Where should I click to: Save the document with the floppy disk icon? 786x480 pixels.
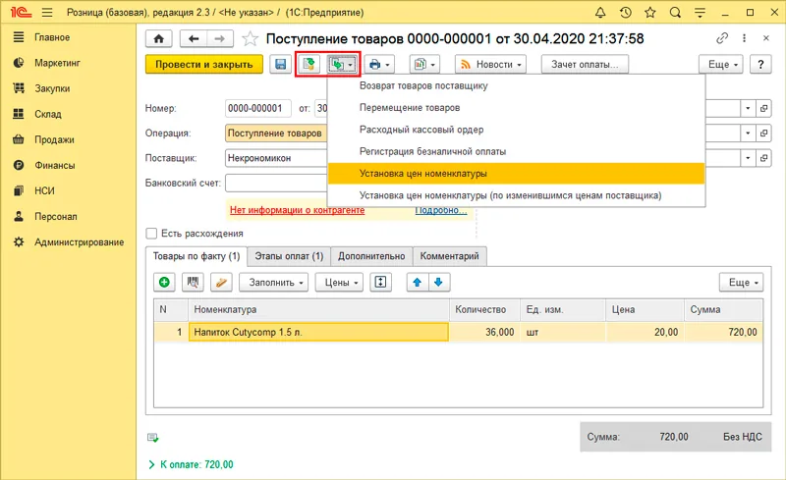pos(281,64)
